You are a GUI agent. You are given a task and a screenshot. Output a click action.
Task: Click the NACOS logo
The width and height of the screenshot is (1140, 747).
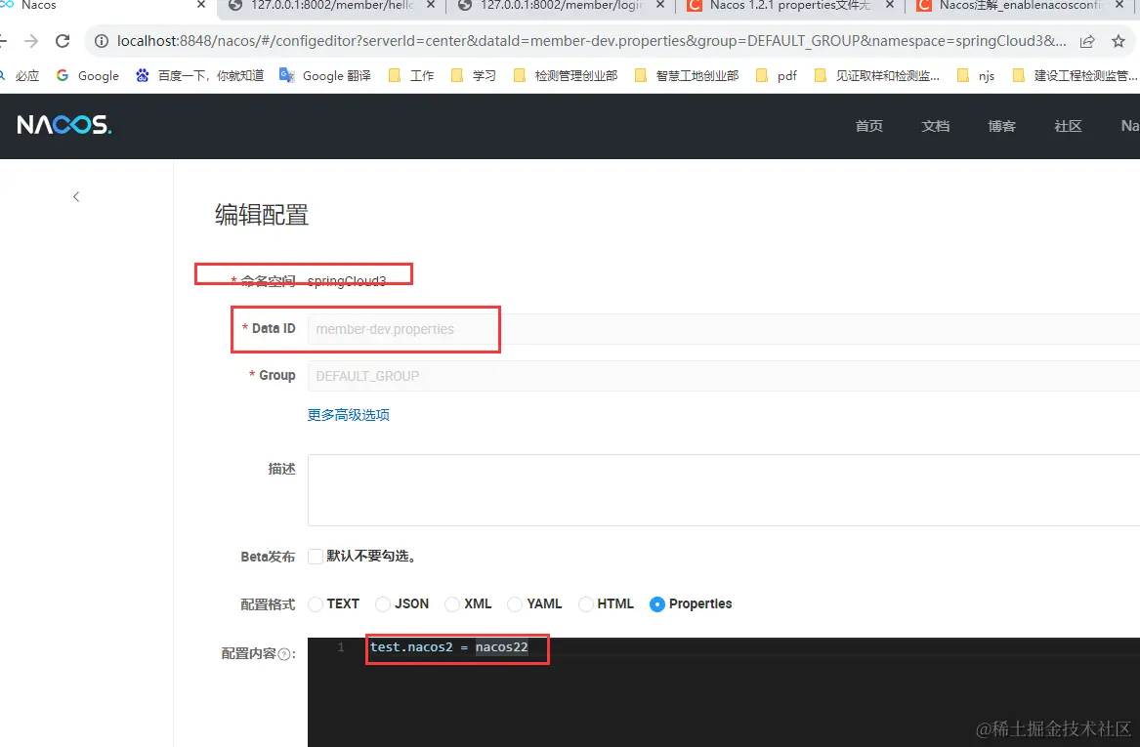click(x=63, y=125)
